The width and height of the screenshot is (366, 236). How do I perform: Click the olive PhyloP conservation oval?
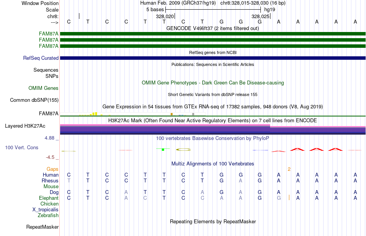click(183, 150)
